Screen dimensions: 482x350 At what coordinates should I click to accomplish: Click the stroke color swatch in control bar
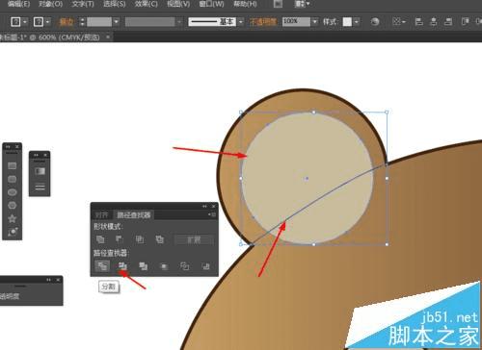point(39,22)
